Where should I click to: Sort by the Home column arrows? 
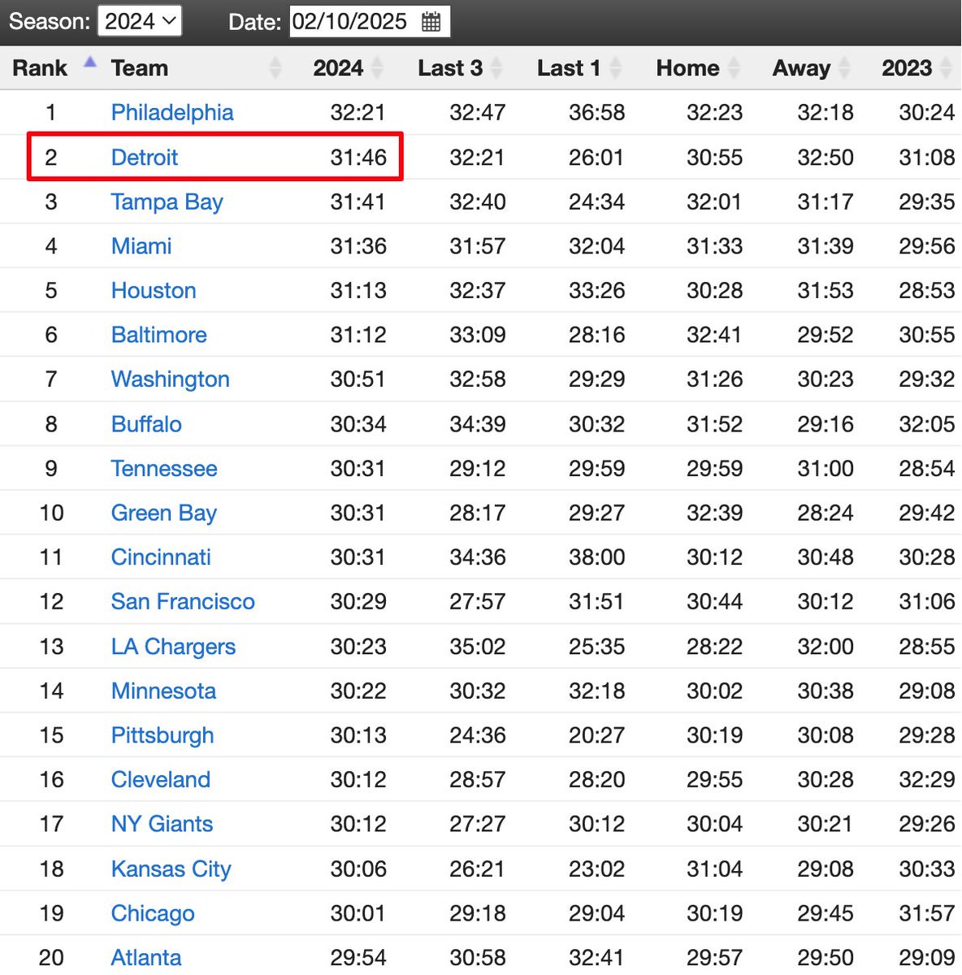pos(734,68)
